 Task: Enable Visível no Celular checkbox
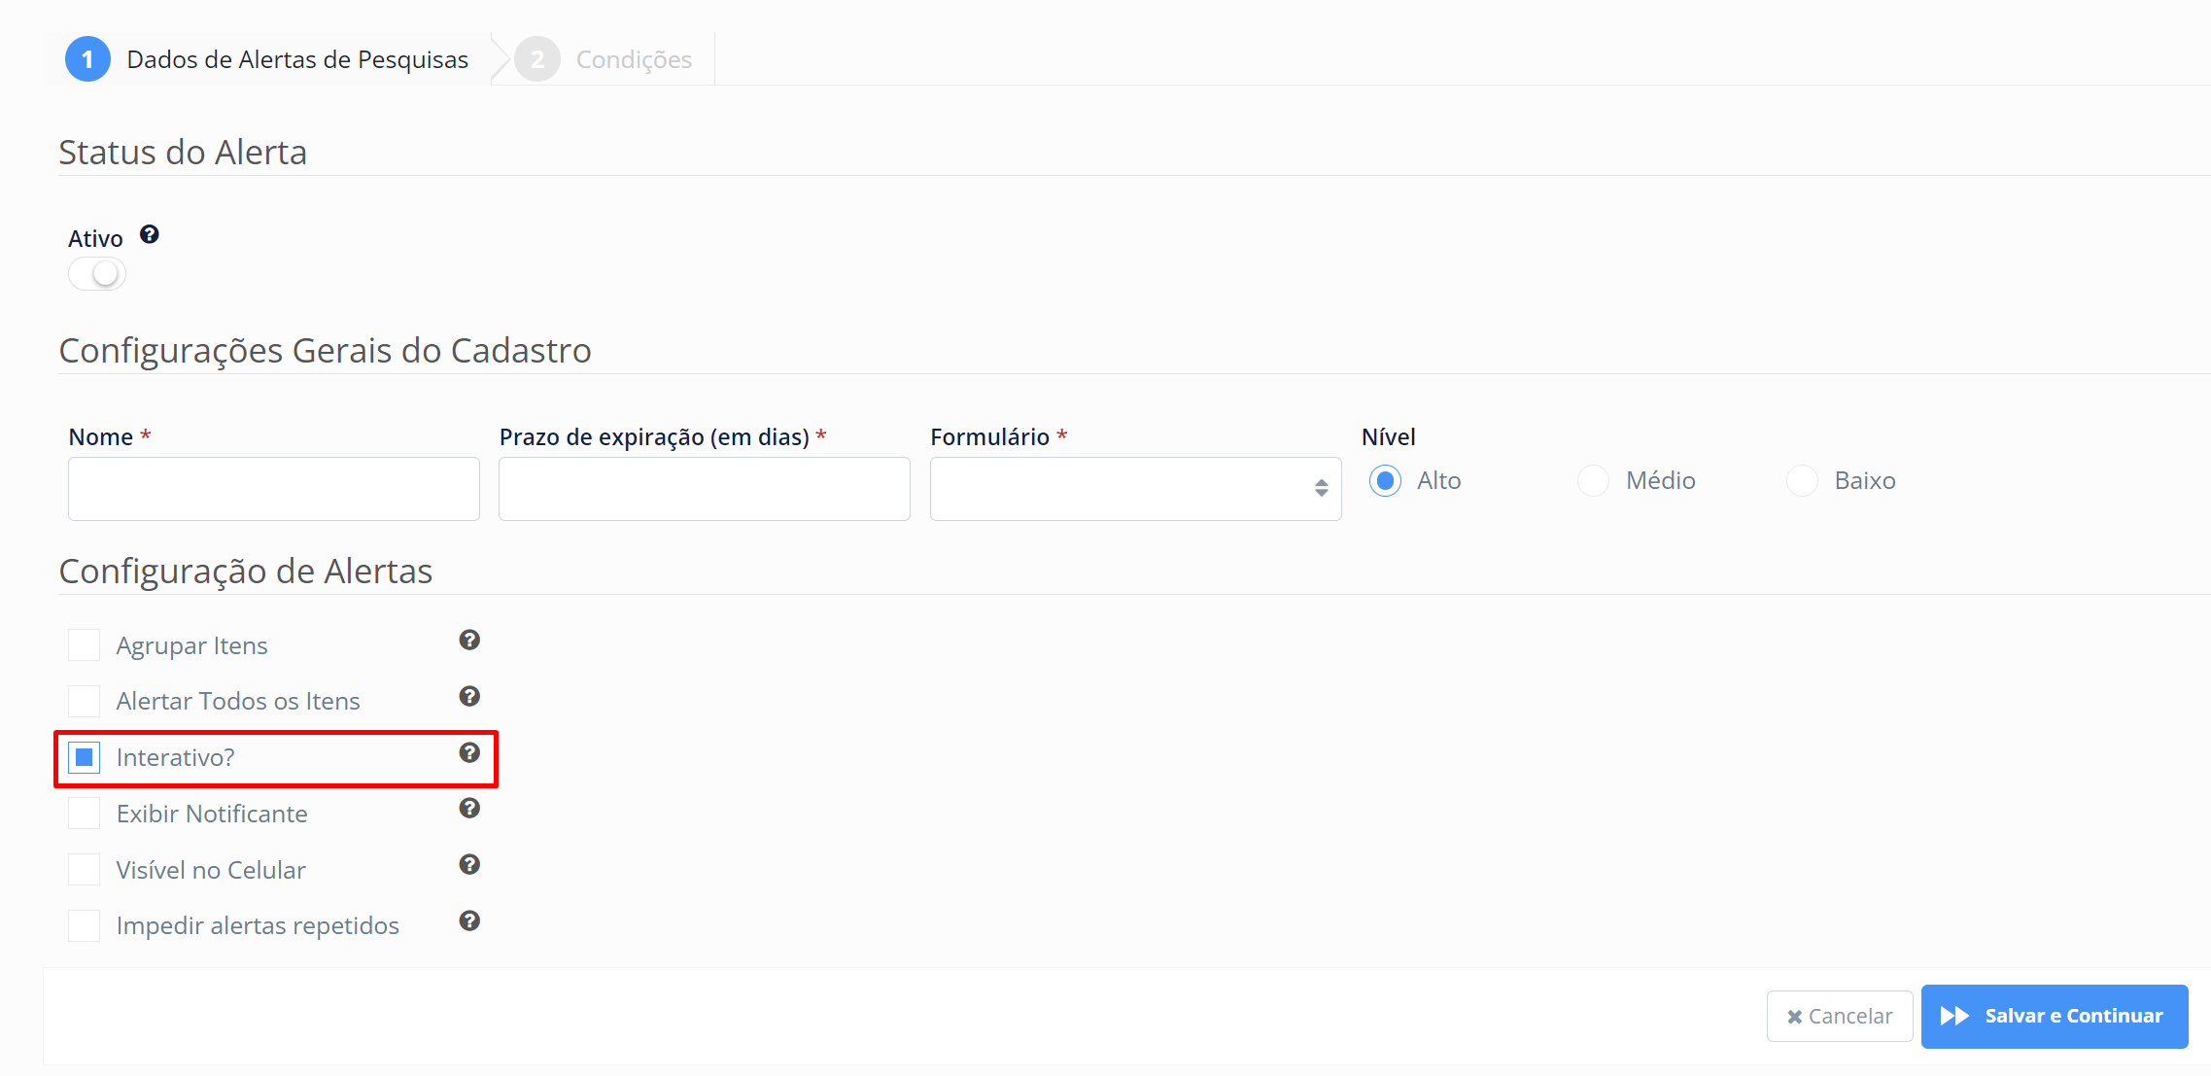pos(85,869)
